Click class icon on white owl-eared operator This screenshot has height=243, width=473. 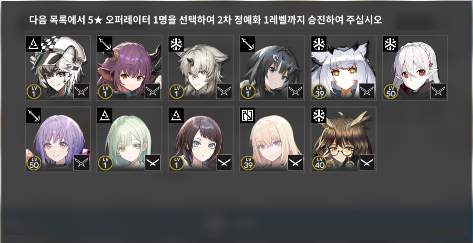(319, 44)
